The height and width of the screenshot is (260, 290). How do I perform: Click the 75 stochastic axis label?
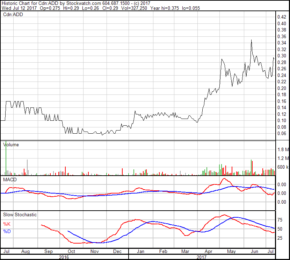280,220
